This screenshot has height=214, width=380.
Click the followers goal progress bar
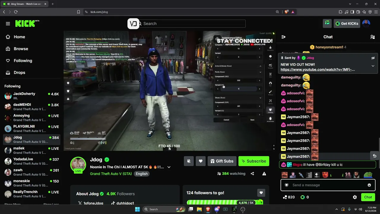225,203
